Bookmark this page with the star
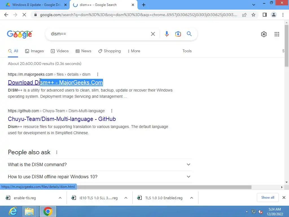The image size is (289, 217). 253,15
